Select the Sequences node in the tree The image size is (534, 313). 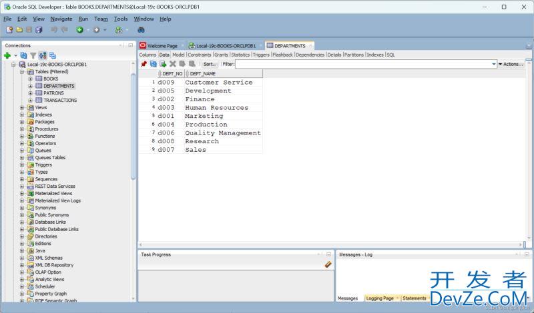pyautogui.click(x=46, y=179)
